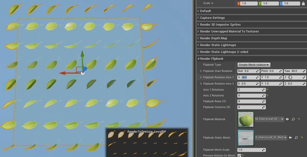
Task: Expand the Render Static Lightmaps section
Action: 198,45
